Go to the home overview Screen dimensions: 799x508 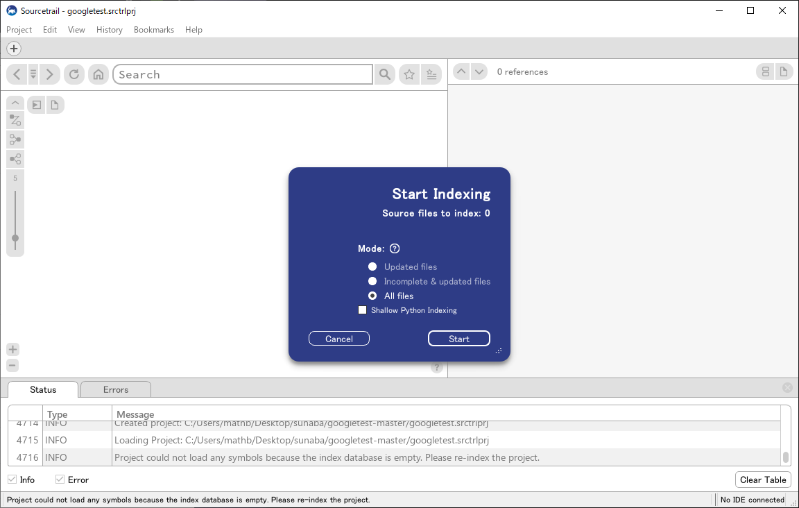98,74
